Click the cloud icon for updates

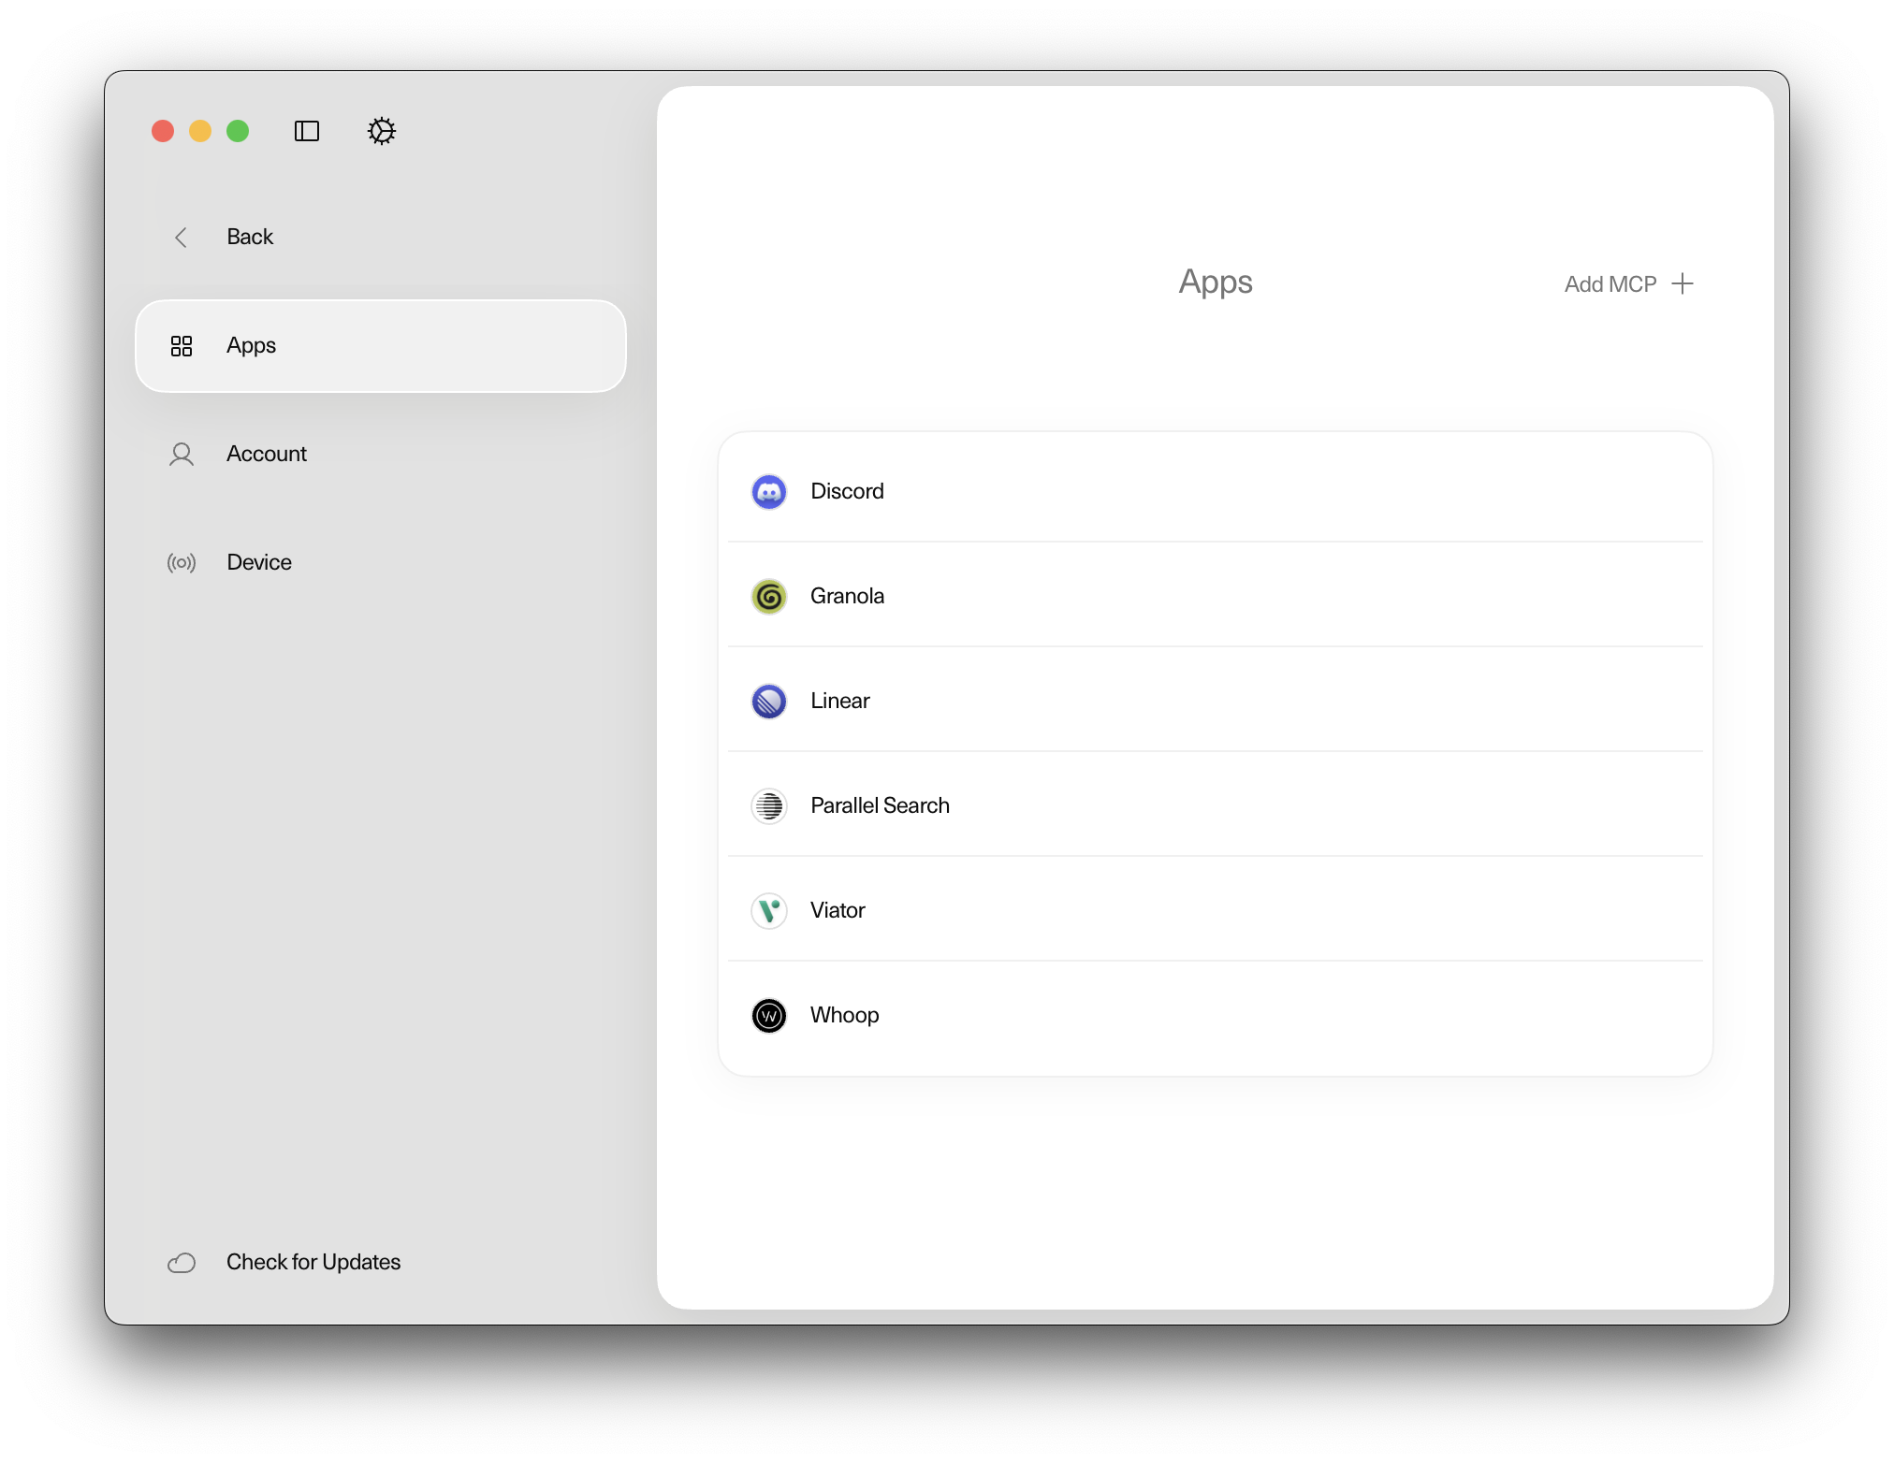click(182, 1263)
